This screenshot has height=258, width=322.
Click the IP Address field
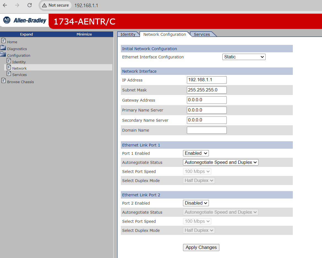207,80
